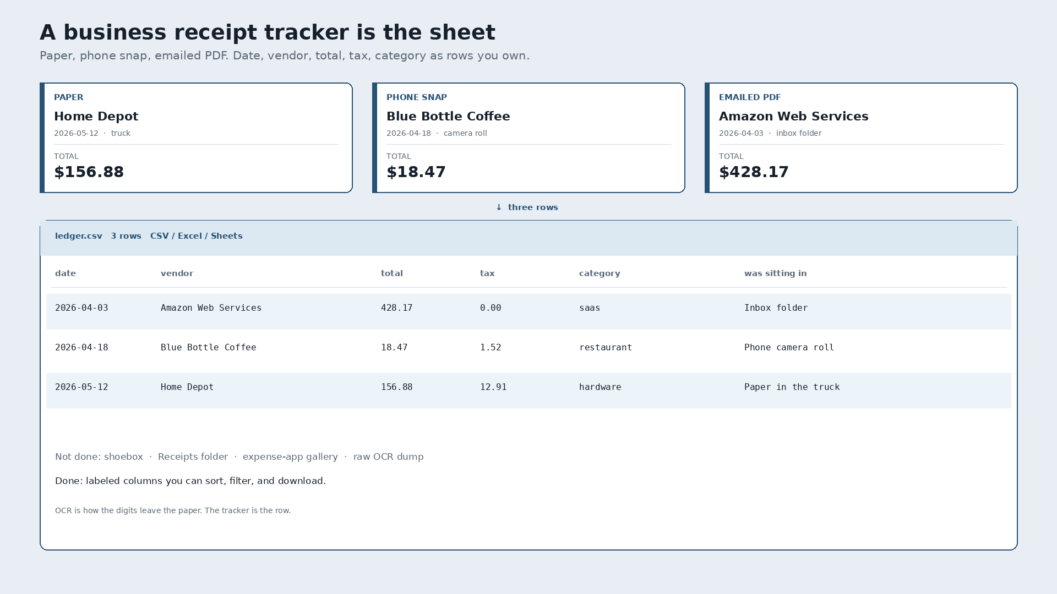Select the 0.00 tax cell
The image size is (1057, 594).
pyautogui.click(x=491, y=308)
